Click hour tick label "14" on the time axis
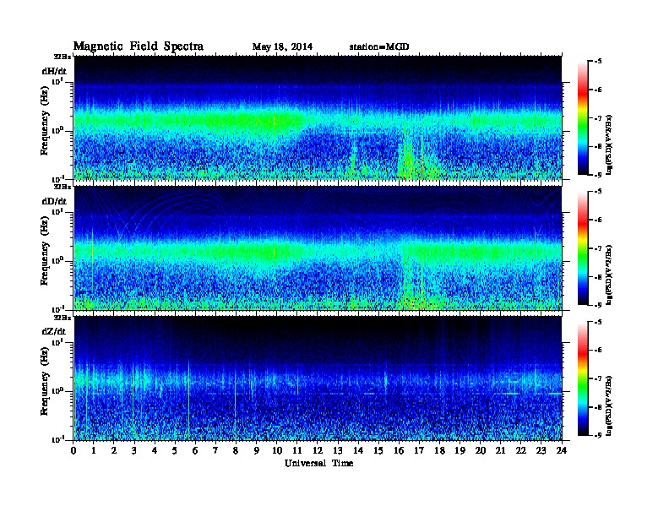This screenshot has width=669, height=517. click(x=358, y=450)
